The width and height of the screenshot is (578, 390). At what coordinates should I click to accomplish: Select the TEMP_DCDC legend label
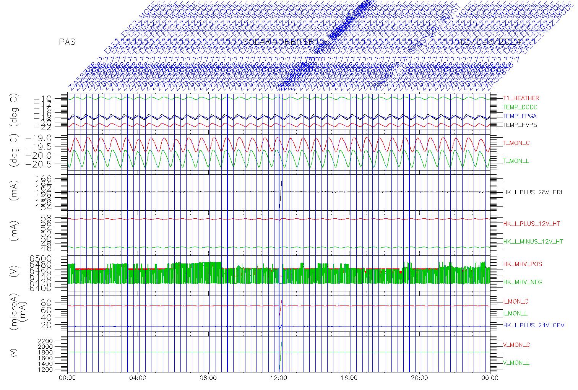520,107
